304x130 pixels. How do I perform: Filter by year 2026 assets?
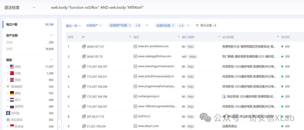tap(30, 42)
